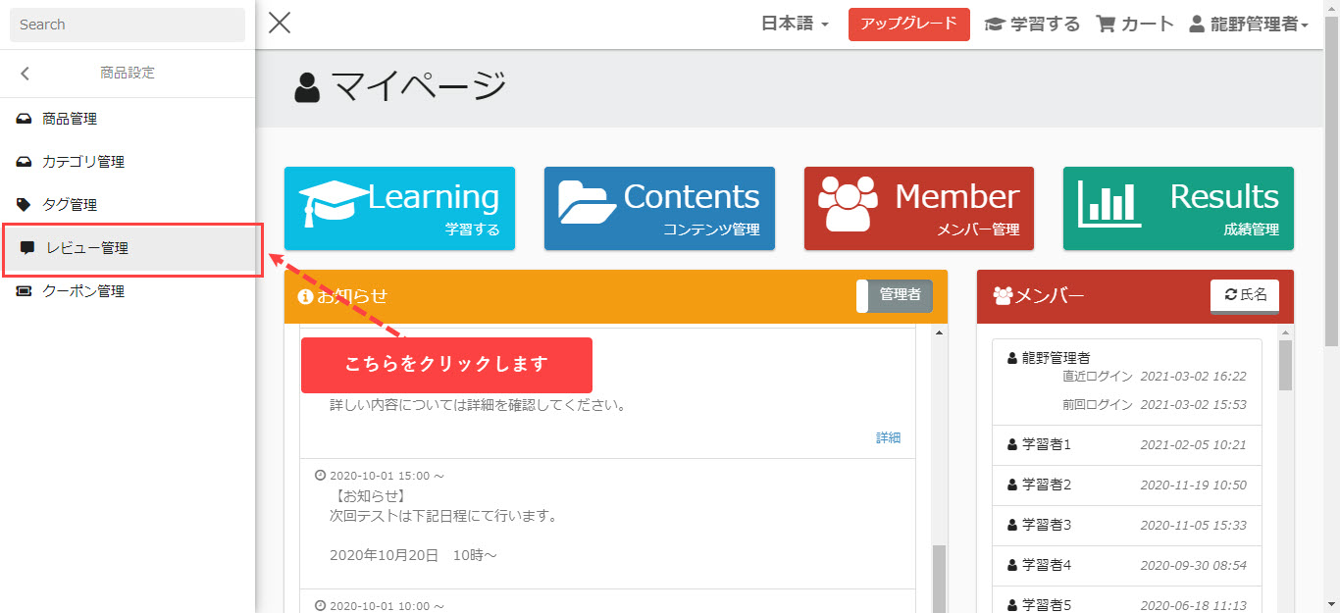
Task: Toggle the 管理者 switch in notices
Action: pyautogui.click(x=894, y=295)
